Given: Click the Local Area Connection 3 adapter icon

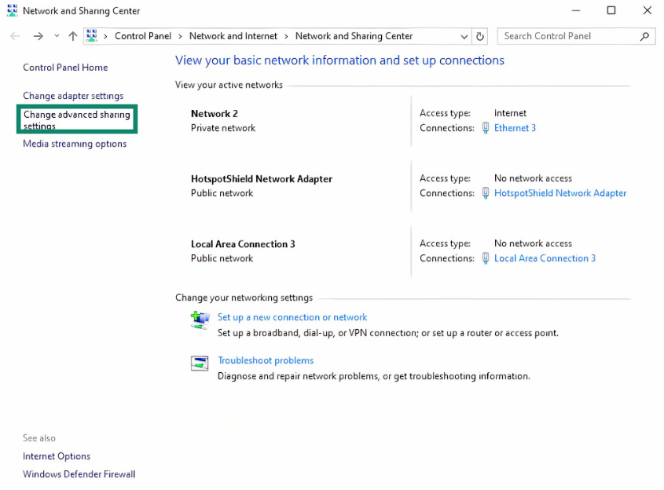Looking at the screenshot, I should click(x=487, y=258).
